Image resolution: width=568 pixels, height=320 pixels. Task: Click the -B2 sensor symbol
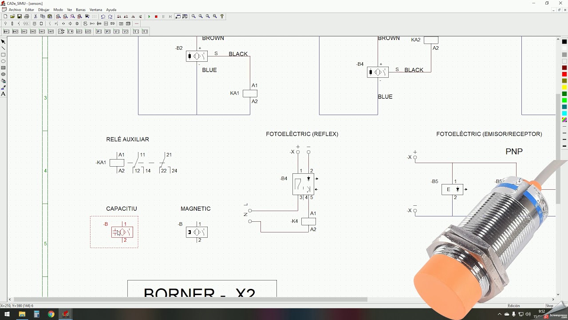(197, 56)
